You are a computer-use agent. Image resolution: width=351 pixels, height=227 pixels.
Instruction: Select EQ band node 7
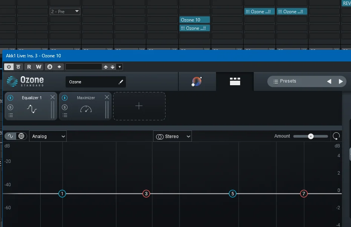point(304,194)
